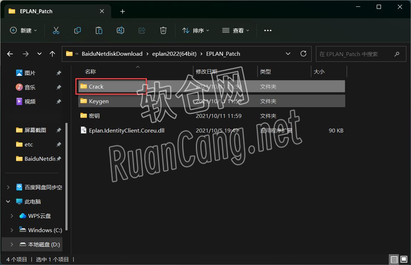411x265 pixels.
Task: Switch to large thumbnails view in the status bar
Action: pos(404,259)
